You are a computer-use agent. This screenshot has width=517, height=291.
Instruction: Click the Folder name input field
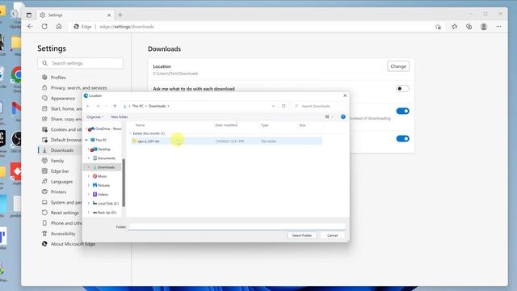[x=237, y=226]
